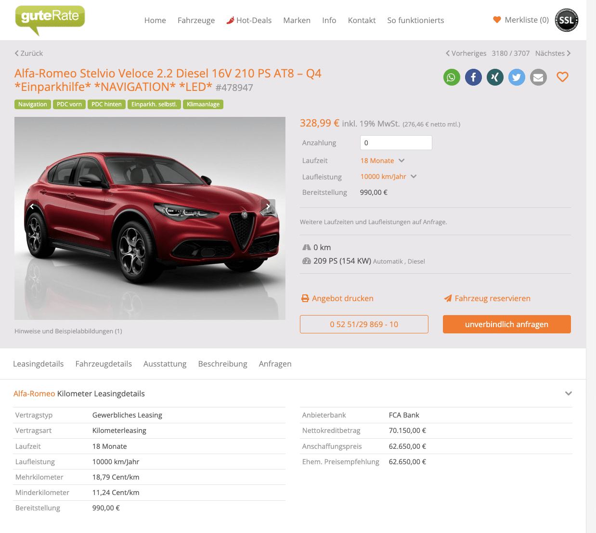The image size is (596, 533).
Task: Go to Home page
Action: [x=155, y=20]
